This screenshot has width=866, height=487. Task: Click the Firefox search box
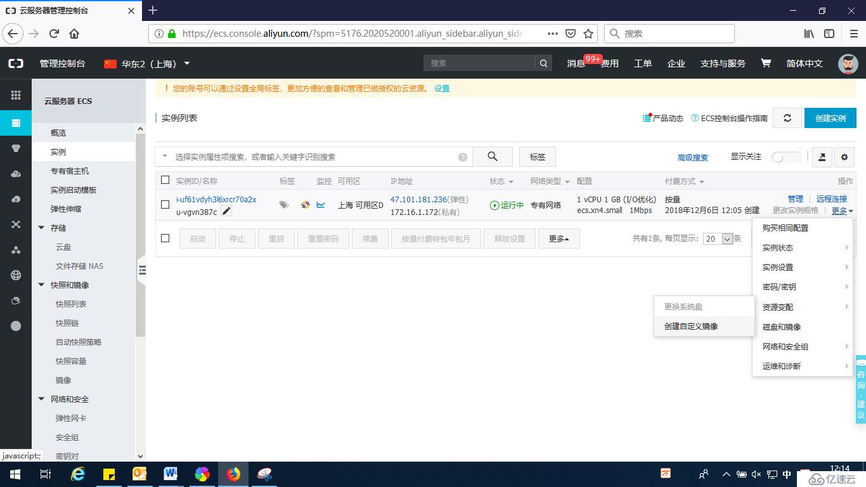(x=669, y=34)
